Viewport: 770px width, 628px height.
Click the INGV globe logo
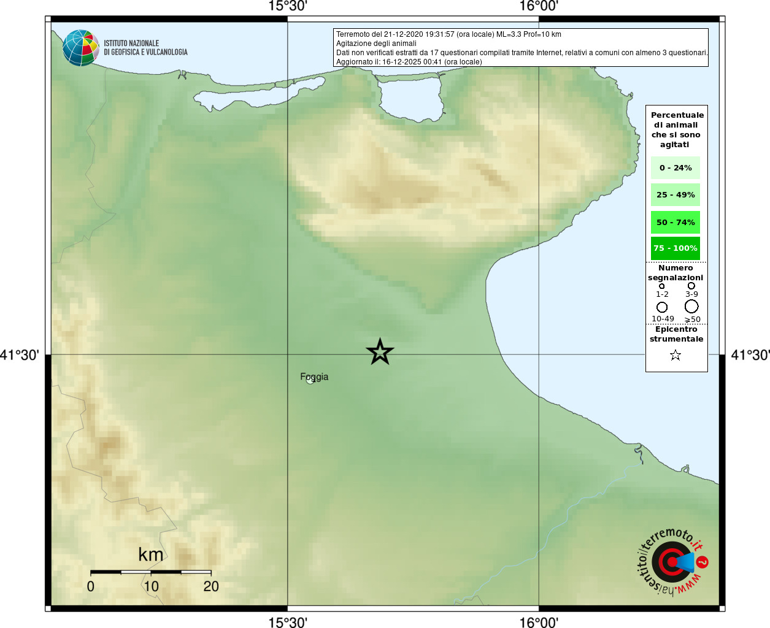coord(80,48)
